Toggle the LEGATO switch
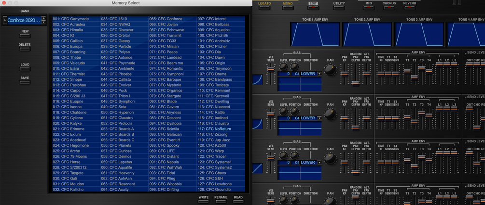This screenshot has width=485, height=205. [x=264, y=8]
